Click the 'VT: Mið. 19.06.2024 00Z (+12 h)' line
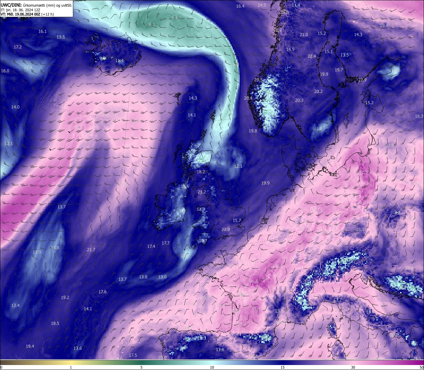Viewport: 424px width, 370px height. [x=27, y=14]
